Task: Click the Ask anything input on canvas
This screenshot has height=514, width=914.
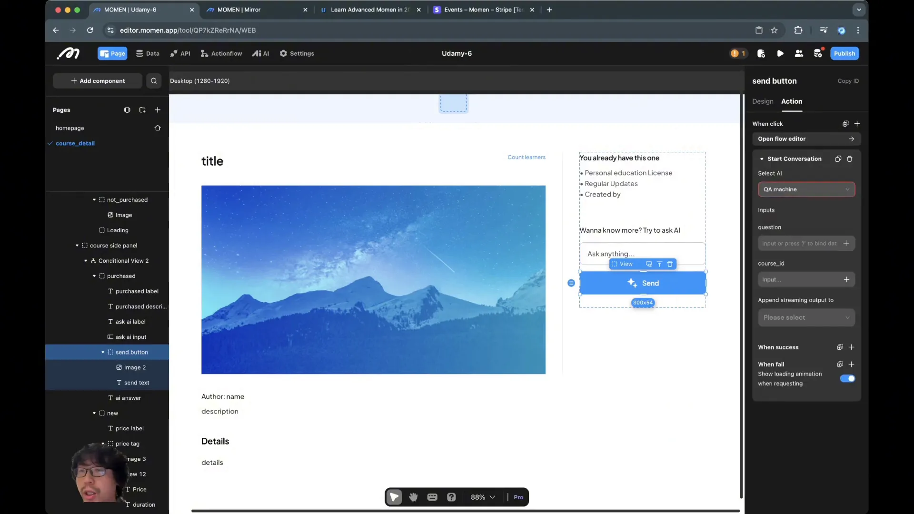Action: 643,254
